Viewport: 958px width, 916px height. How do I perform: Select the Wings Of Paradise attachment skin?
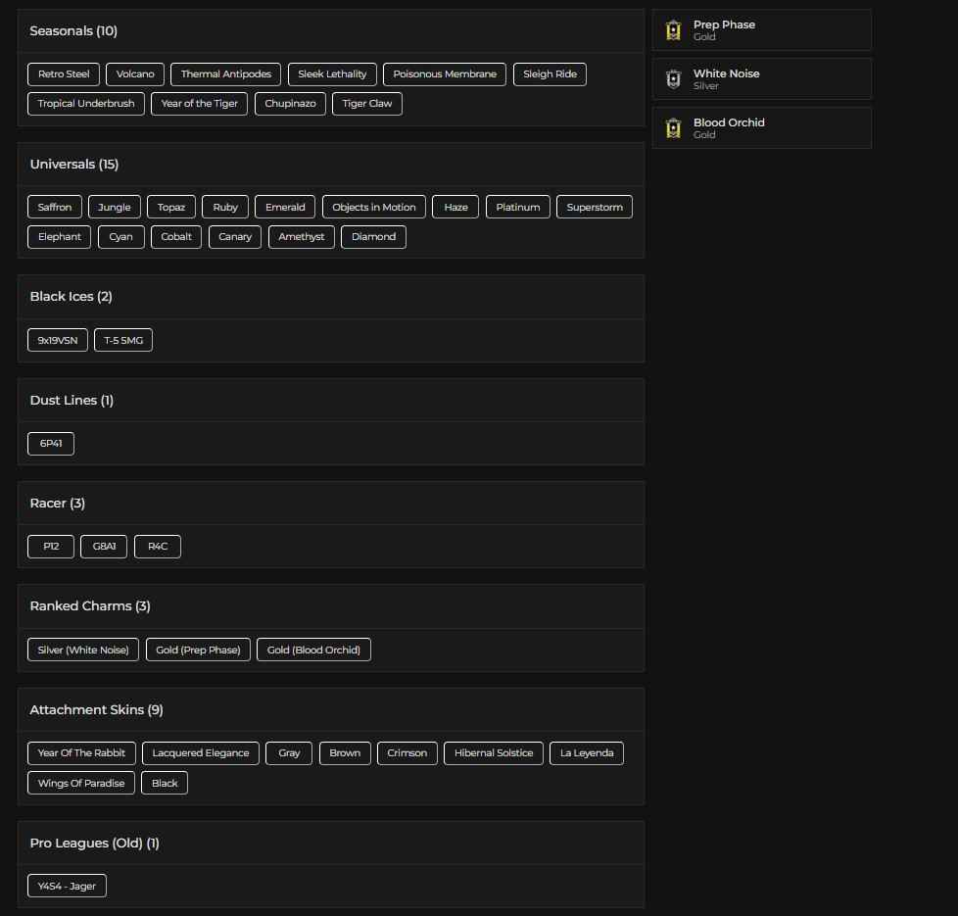point(80,782)
